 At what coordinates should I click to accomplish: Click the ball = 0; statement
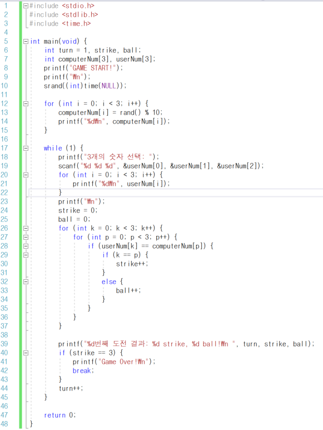74,219
